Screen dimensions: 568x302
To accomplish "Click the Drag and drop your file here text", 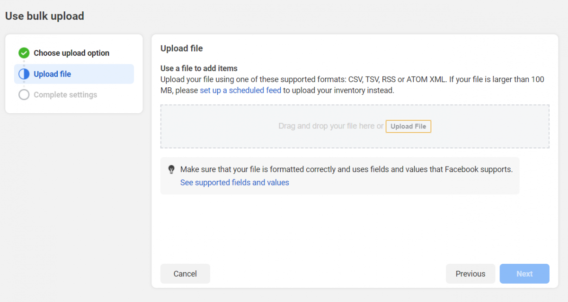I will coord(330,126).
